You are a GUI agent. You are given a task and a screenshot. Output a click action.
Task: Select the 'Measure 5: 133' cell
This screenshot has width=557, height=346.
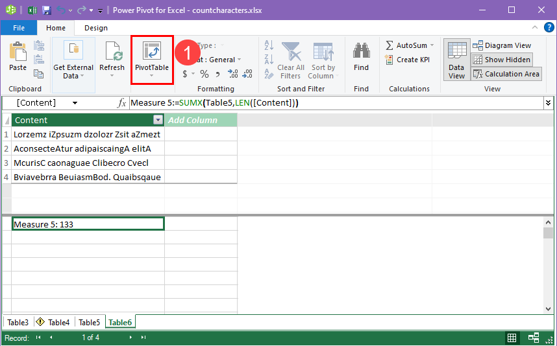pos(88,224)
